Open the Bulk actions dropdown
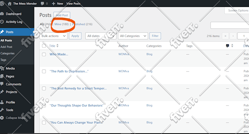This screenshot has width=249, height=134. pyautogui.click(x=53, y=36)
